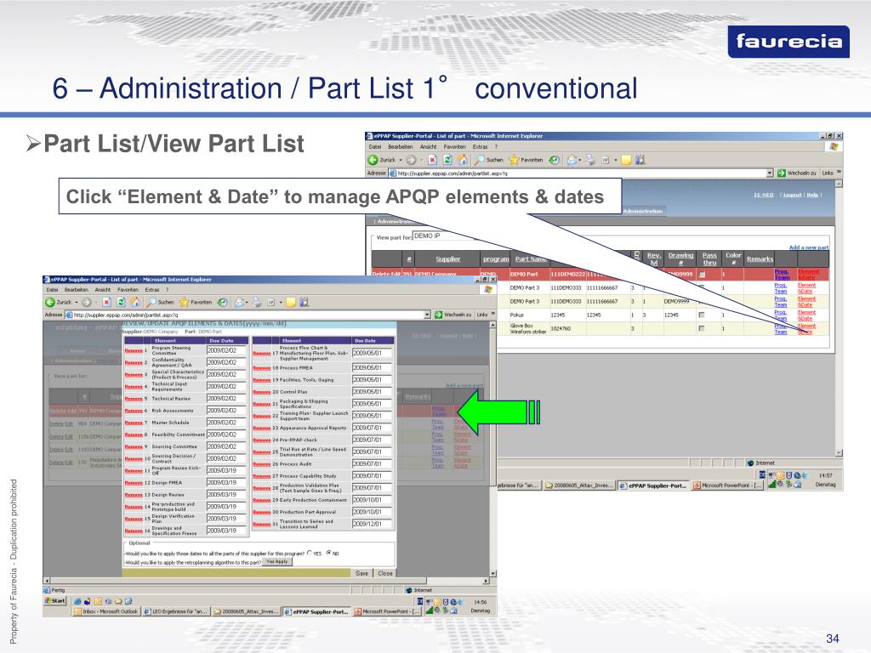This screenshot has width=871, height=653.
Task: Open Ansicht menu in front IE window
Action: click(103, 290)
